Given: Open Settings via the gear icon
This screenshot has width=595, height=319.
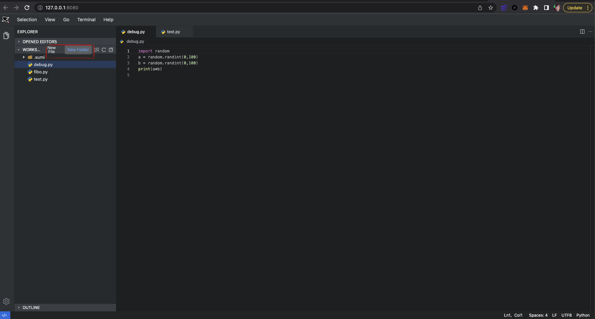Looking at the screenshot, I should coord(6,301).
